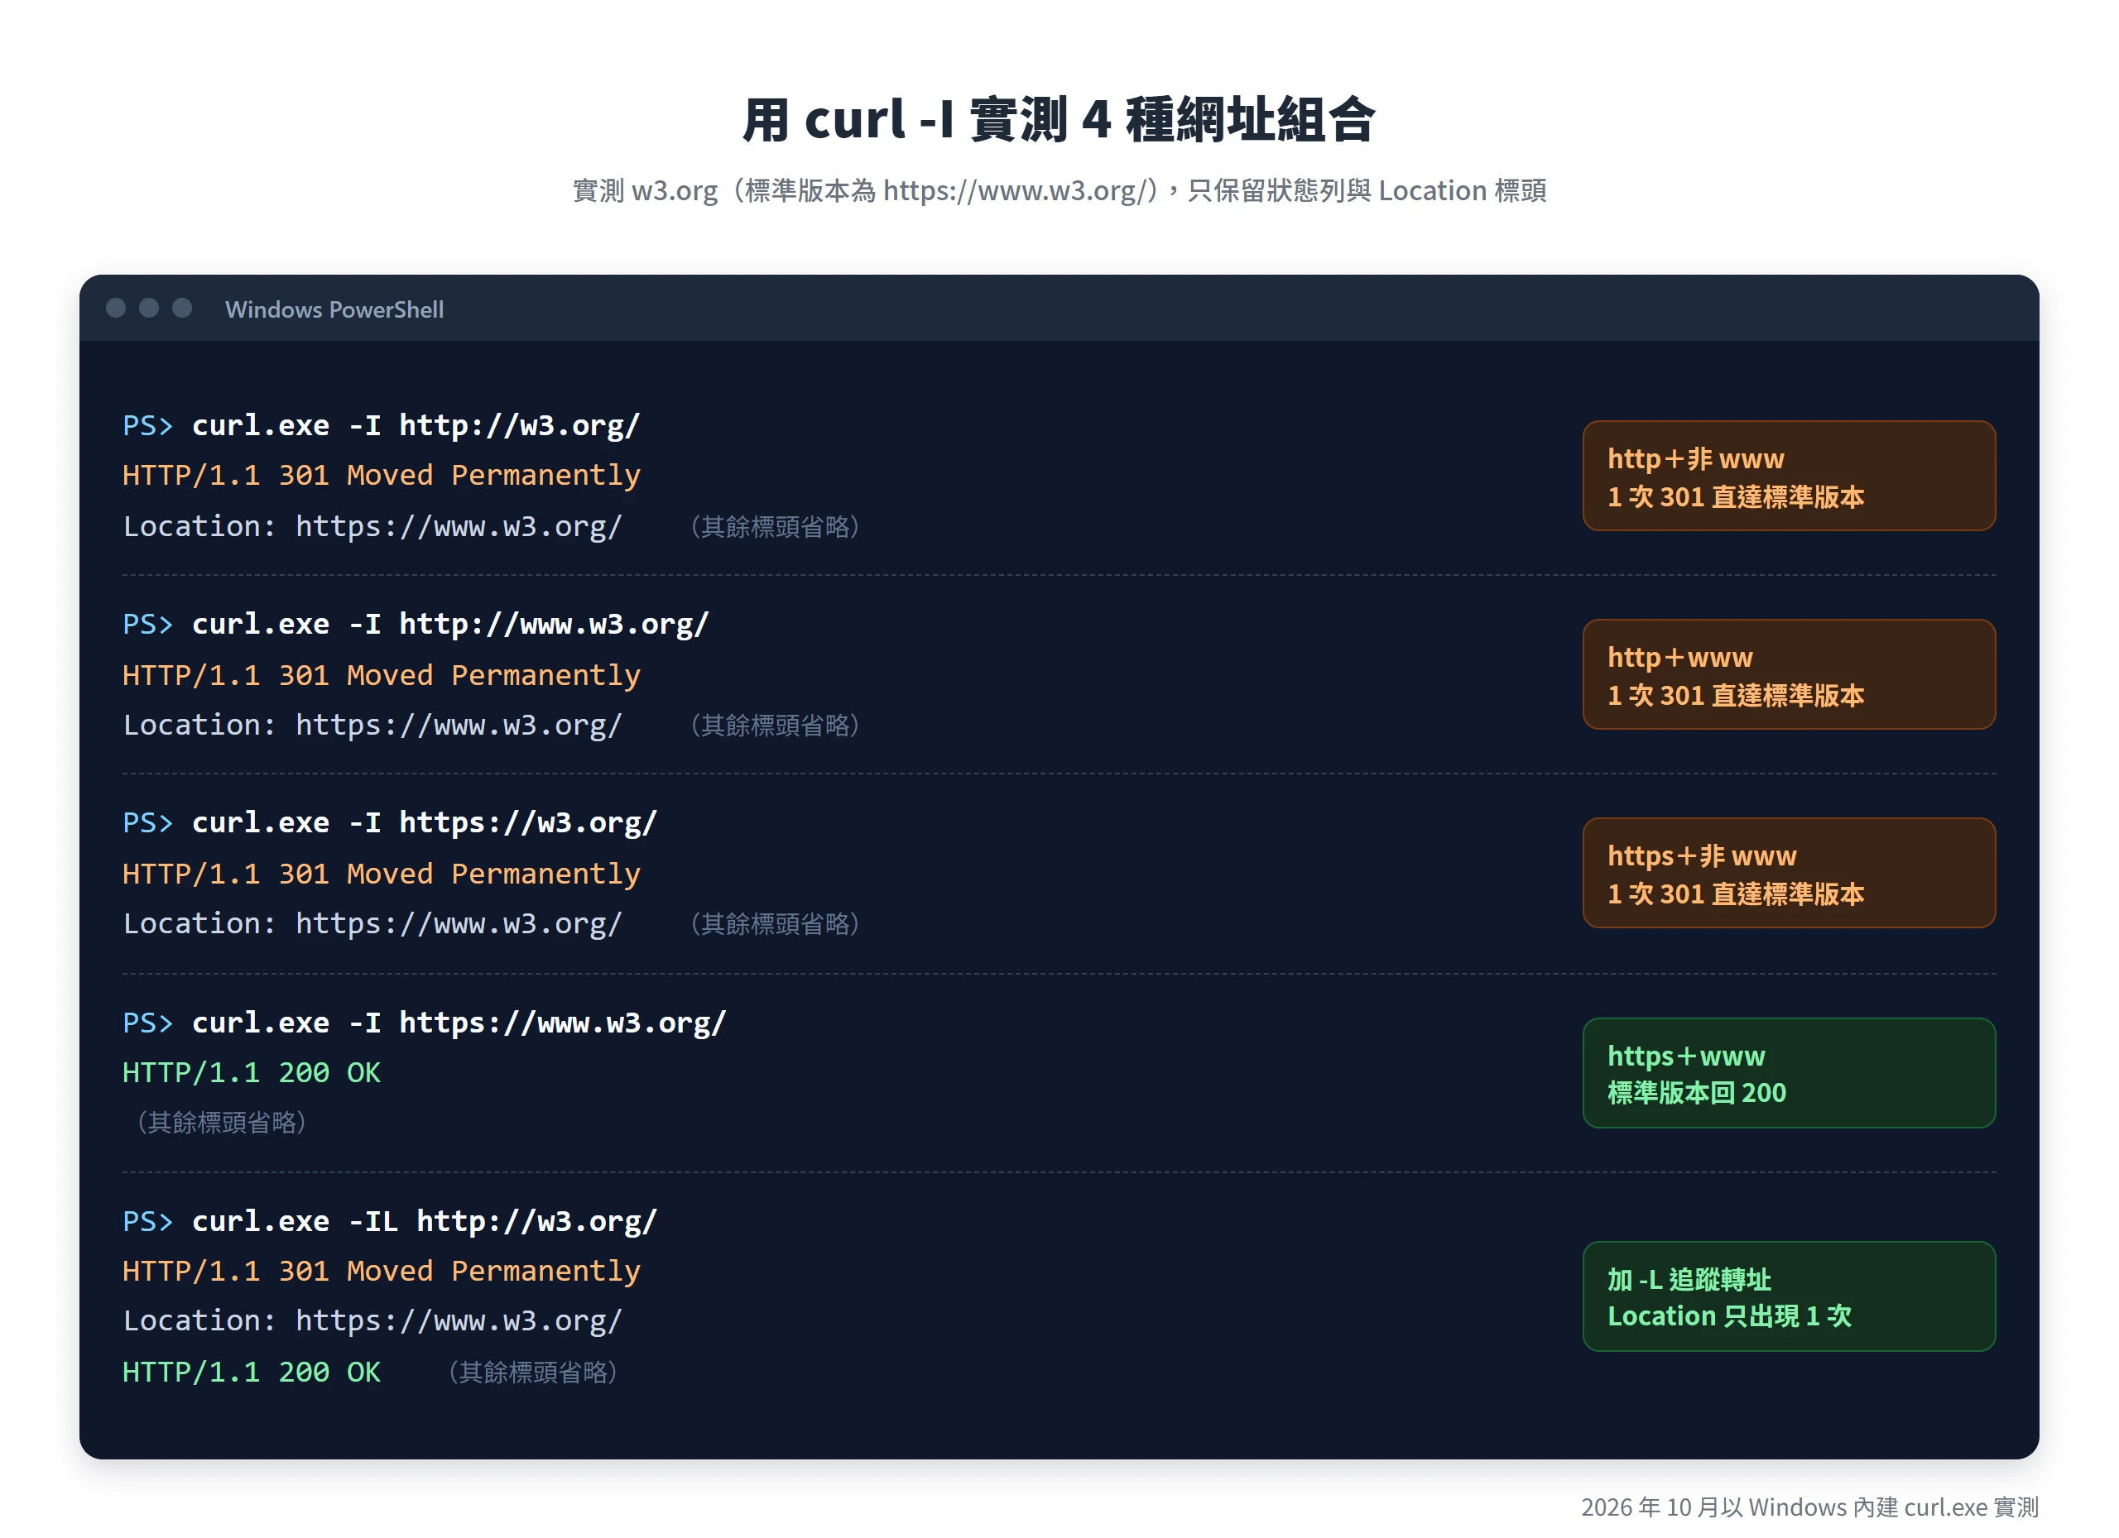Image resolution: width=2119 pixels, height=1538 pixels.
Task: Click Location line under http://www.w3.org/ command
Action: (372, 726)
